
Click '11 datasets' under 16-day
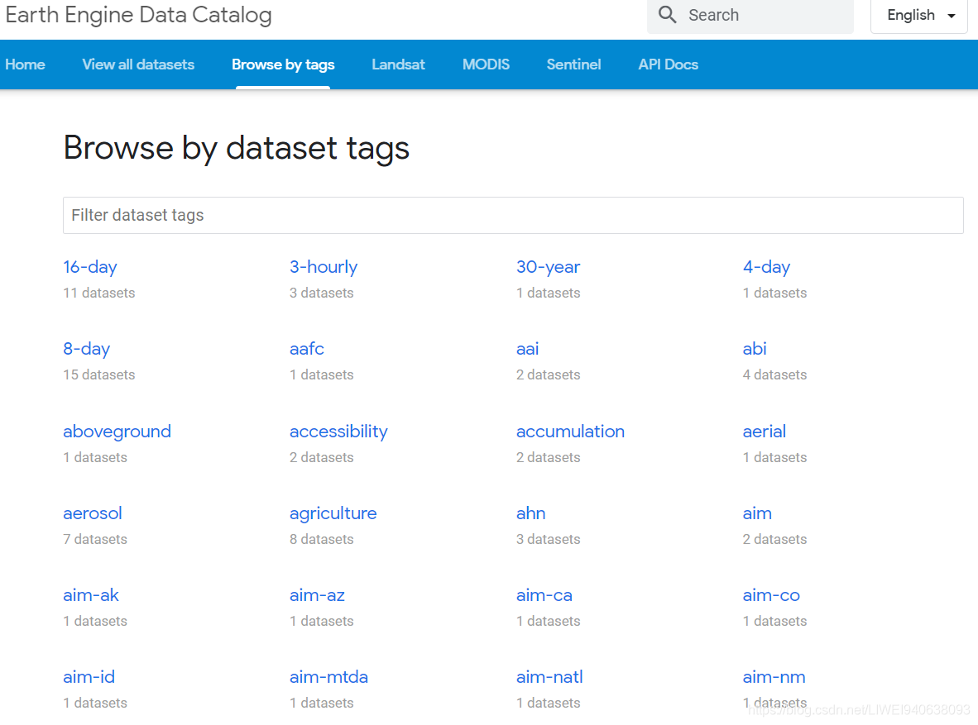(x=99, y=293)
